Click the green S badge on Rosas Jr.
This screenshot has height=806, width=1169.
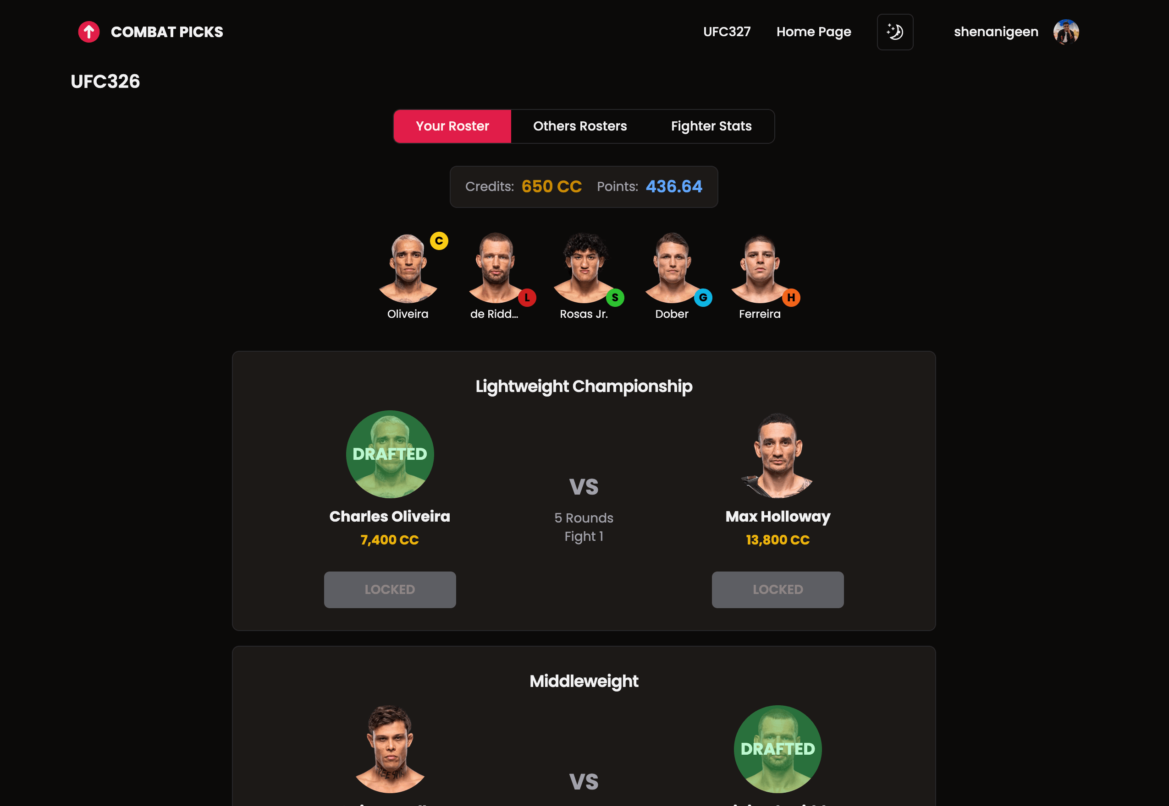click(x=615, y=298)
